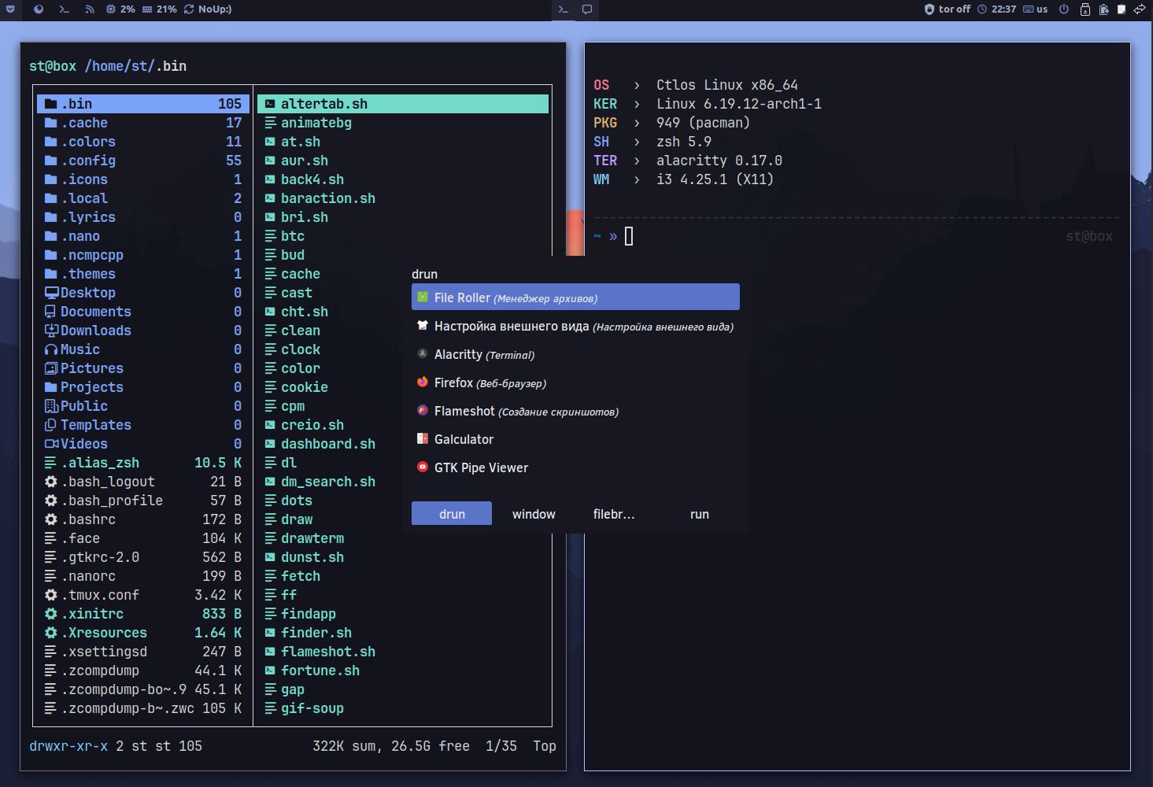1153x787 pixels.
Task: Open terminal icon left in top bar
Action: (65, 9)
